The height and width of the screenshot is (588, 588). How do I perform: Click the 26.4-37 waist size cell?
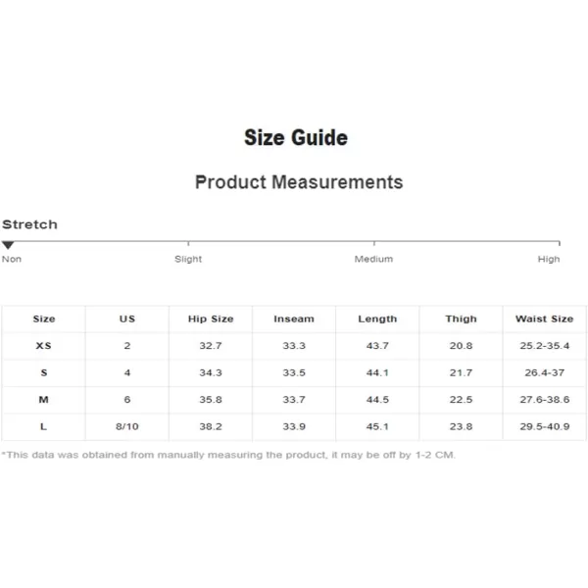coord(545,372)
